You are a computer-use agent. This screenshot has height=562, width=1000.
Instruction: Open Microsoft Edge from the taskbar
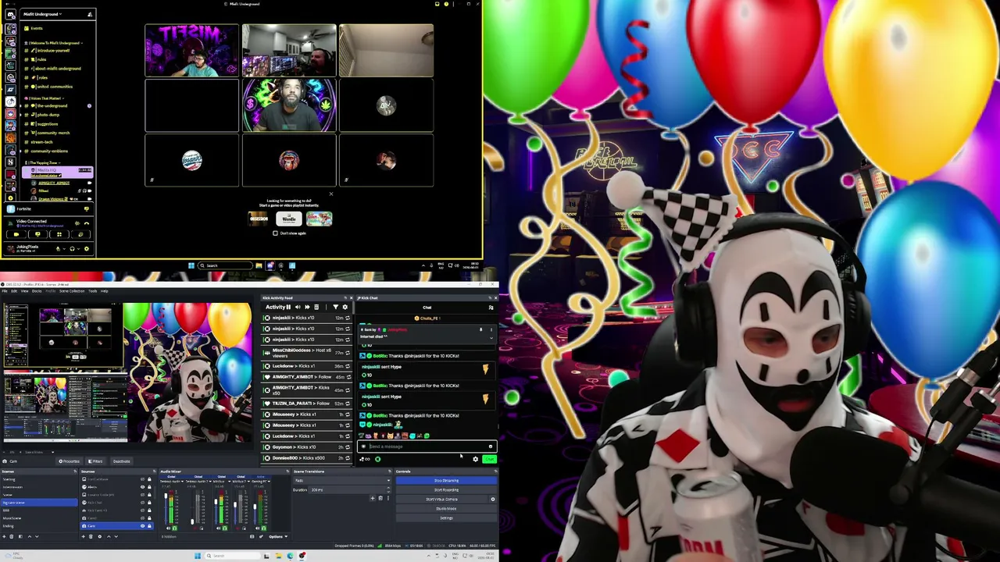[290, 556]
